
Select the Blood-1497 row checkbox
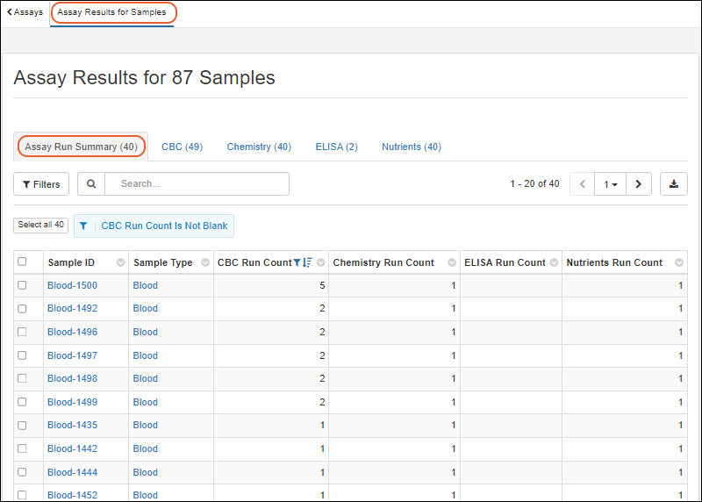pos(23,355)
